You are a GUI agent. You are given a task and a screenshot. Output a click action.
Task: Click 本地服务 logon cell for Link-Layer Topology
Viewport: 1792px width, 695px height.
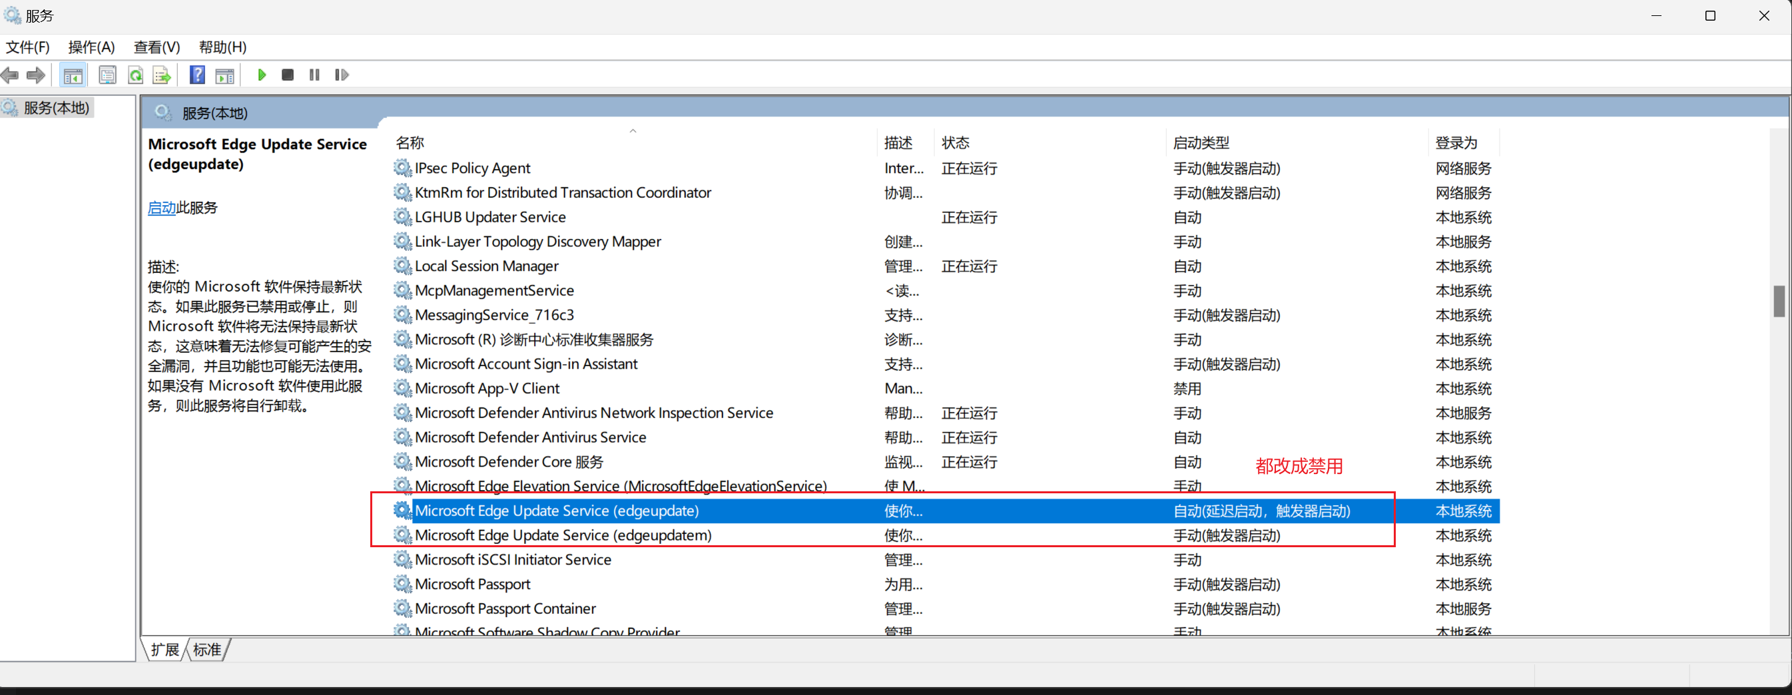[1464, 242]
